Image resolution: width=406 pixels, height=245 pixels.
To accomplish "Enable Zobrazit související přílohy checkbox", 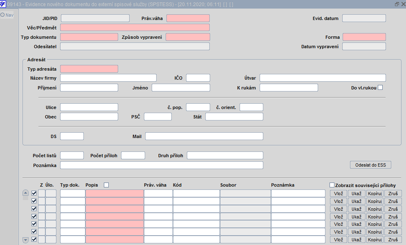I will tap(332, 185).
